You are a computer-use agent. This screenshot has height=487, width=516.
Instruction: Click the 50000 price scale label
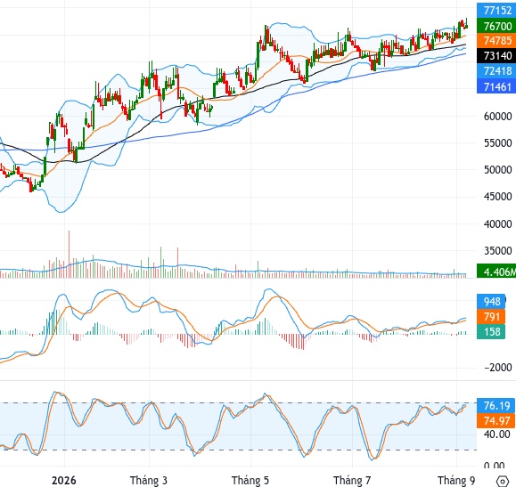(x=498, y=170)
